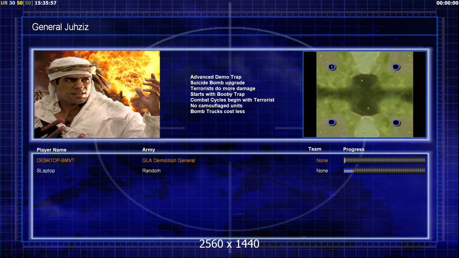459x258 pixels.
Task: Click the 'Team' column header
Action: pos(315,149)
